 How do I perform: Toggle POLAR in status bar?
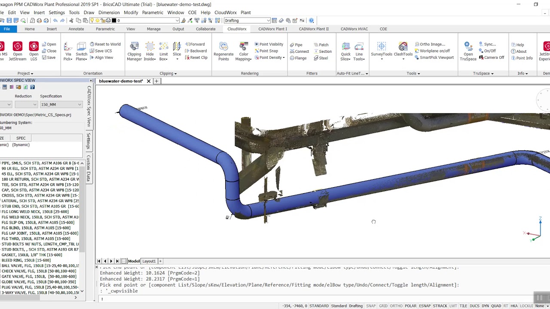pyautogui.click(x=410, y=306)
